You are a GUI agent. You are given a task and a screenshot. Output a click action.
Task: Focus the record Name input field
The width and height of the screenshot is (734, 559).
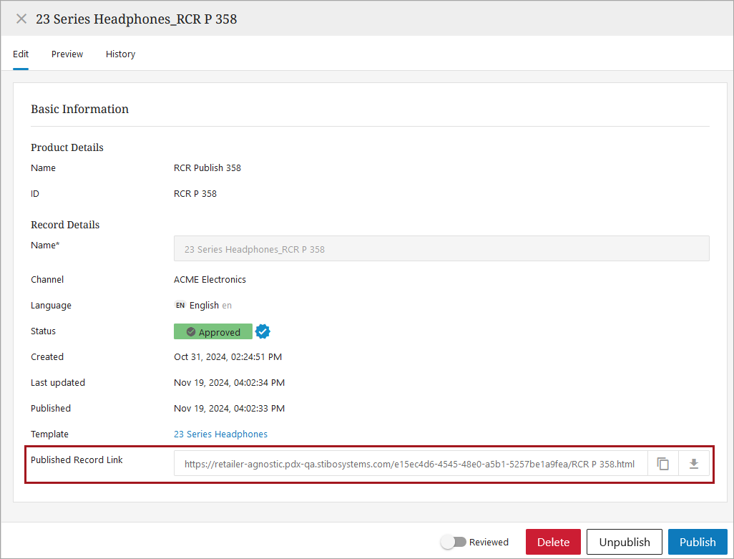[x=441, y=249]
